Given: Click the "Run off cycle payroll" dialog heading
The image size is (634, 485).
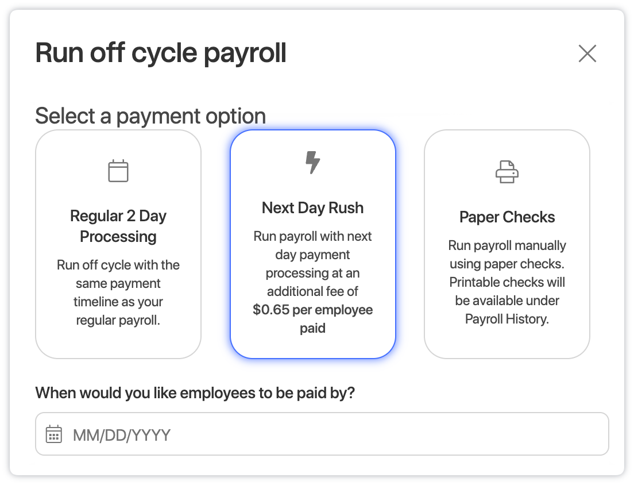Looking at the screenshot, I should tap(161, 54).
